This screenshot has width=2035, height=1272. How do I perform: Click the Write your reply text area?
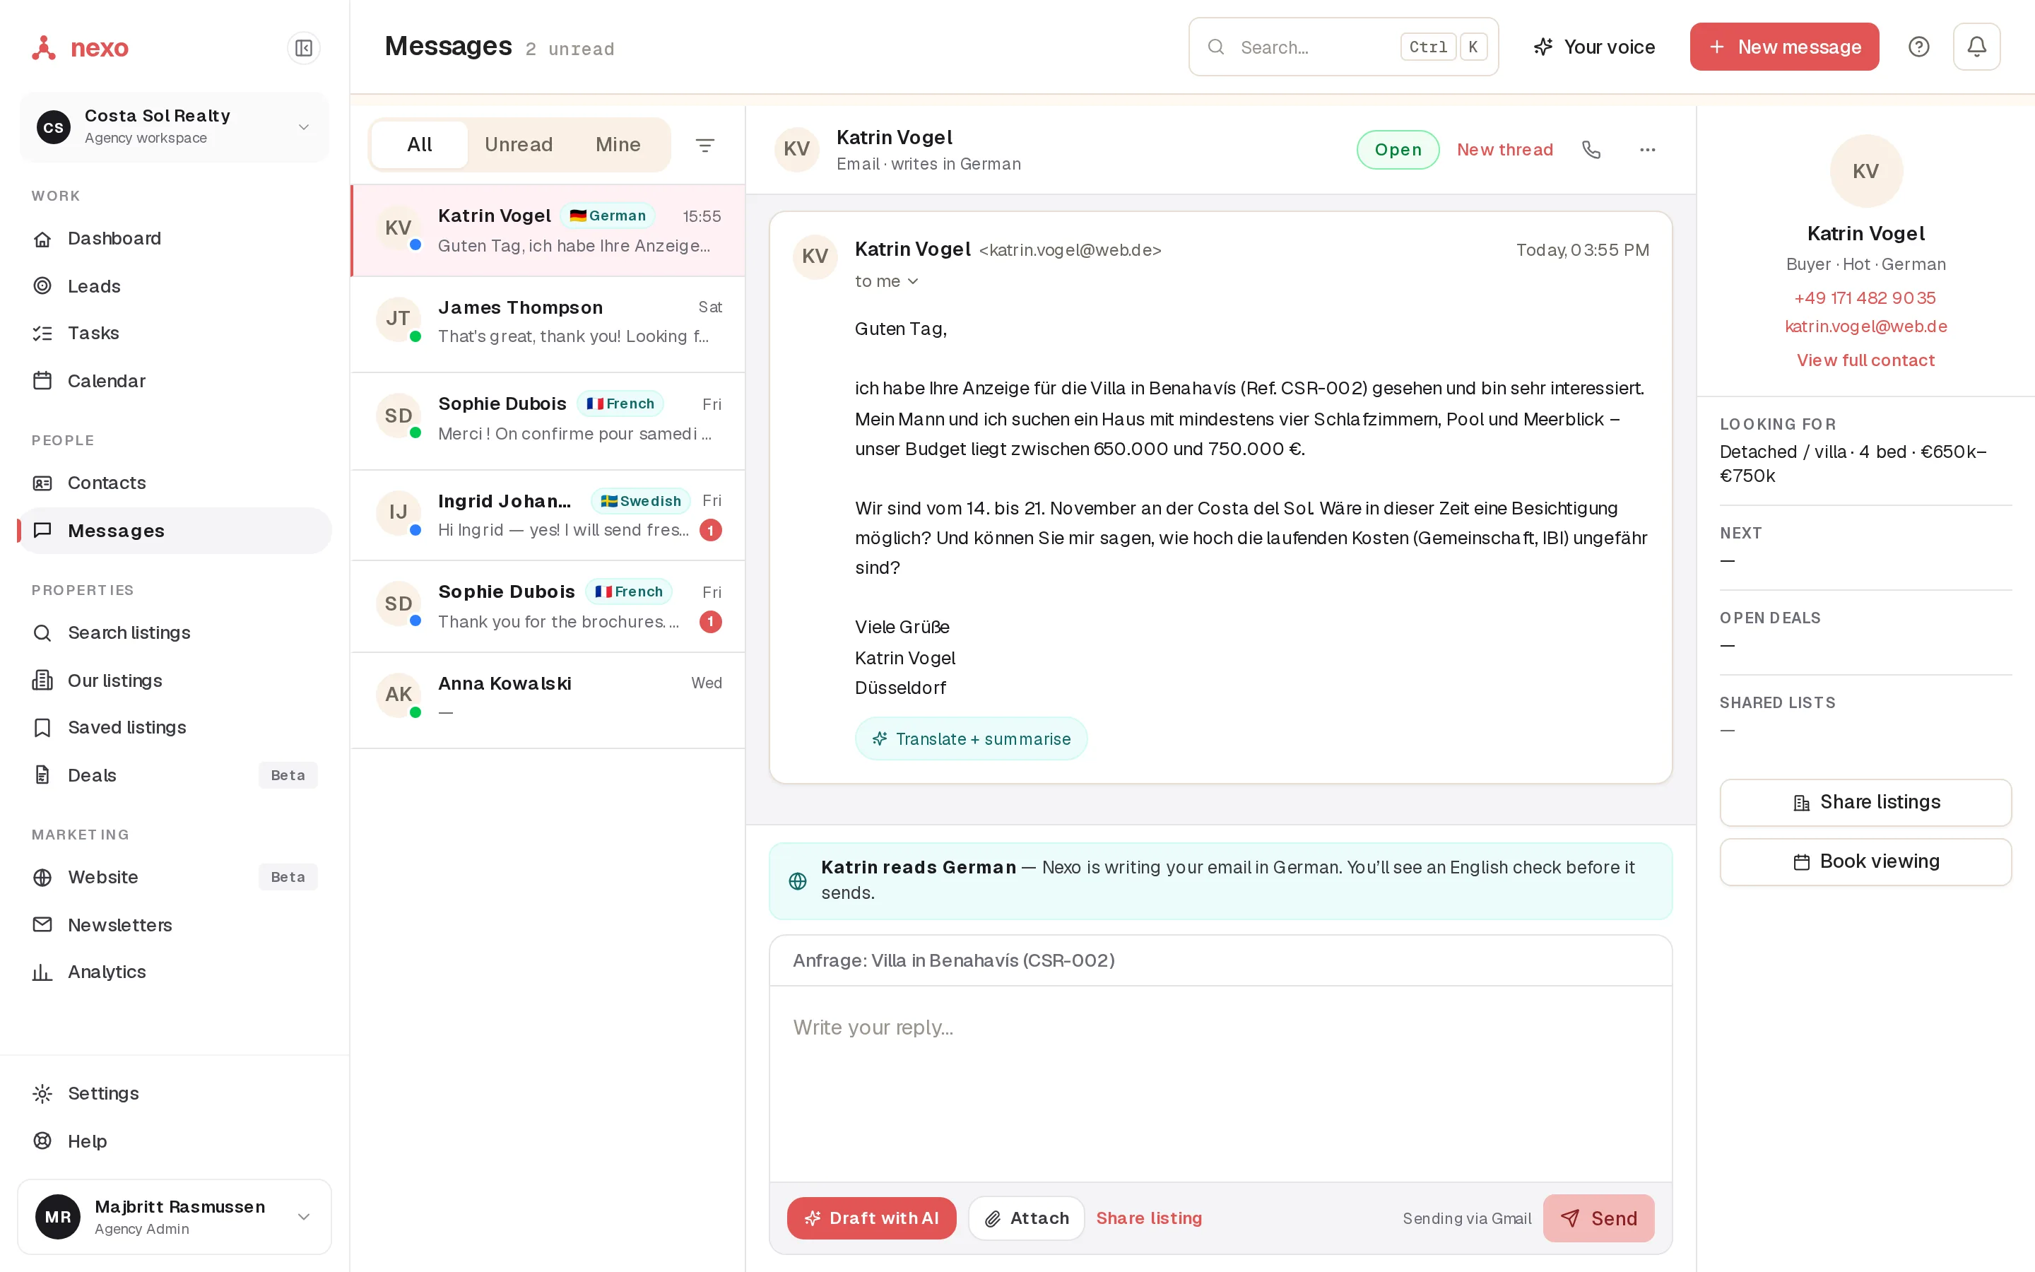click(x=1220, y=1083)
